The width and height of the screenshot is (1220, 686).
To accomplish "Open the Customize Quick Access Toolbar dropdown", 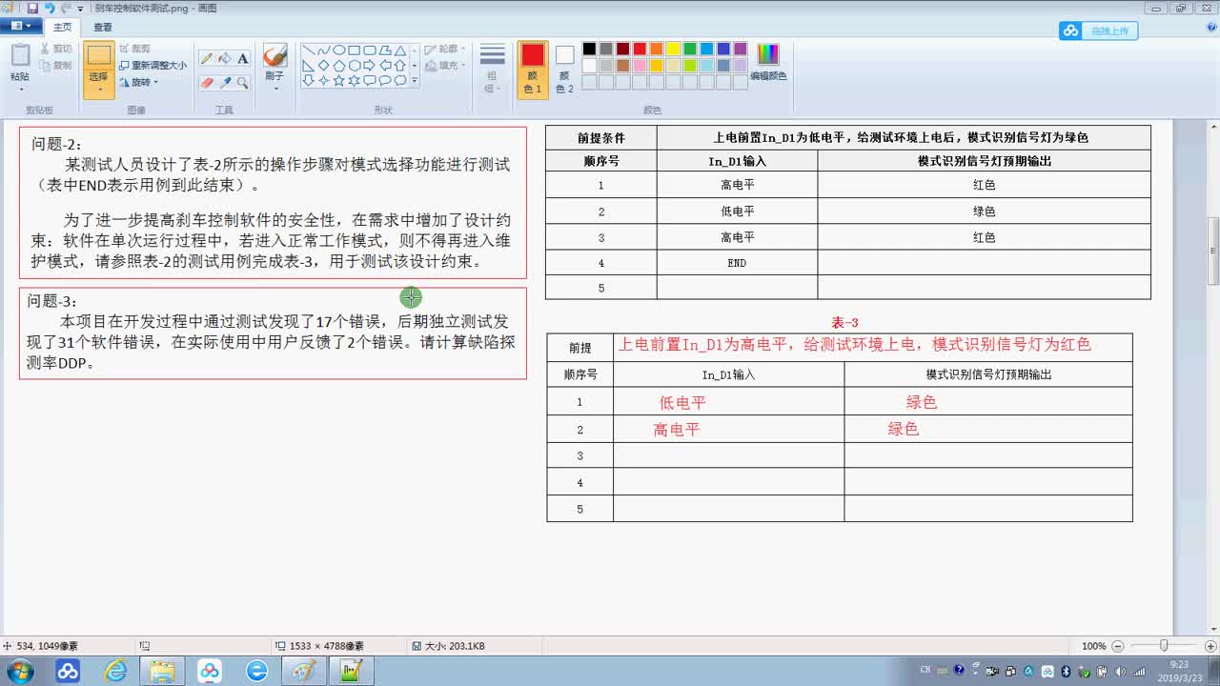I will 80,8.
